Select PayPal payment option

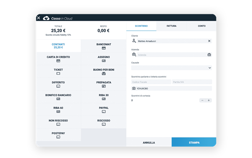[104, 110]
